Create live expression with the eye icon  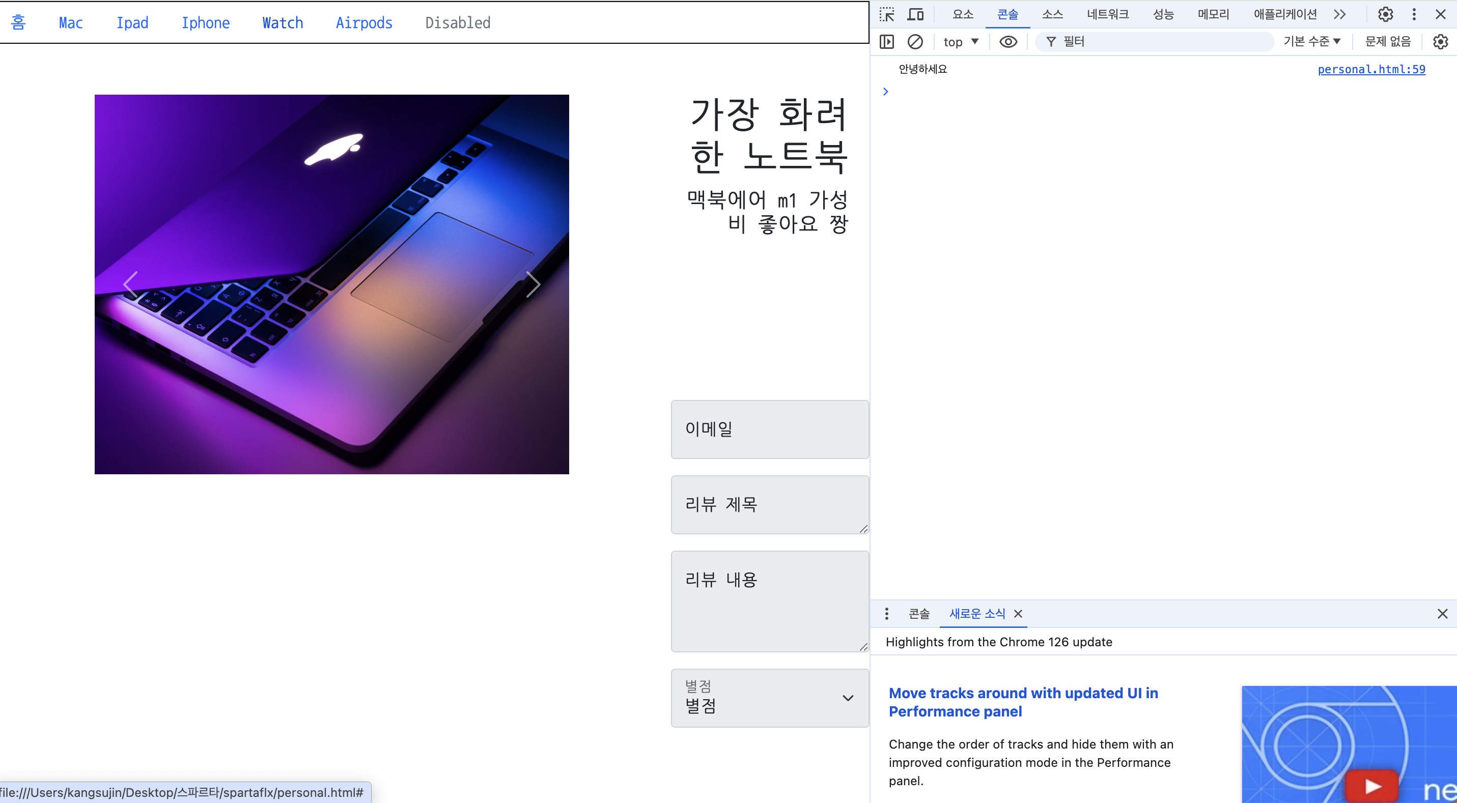pos(1008,41)
